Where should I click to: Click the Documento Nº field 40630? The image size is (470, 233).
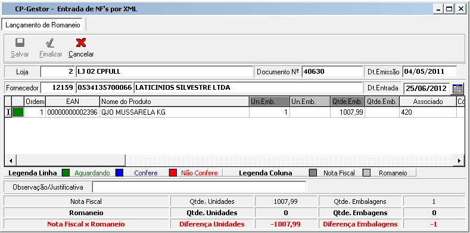[x=332, y=72]
